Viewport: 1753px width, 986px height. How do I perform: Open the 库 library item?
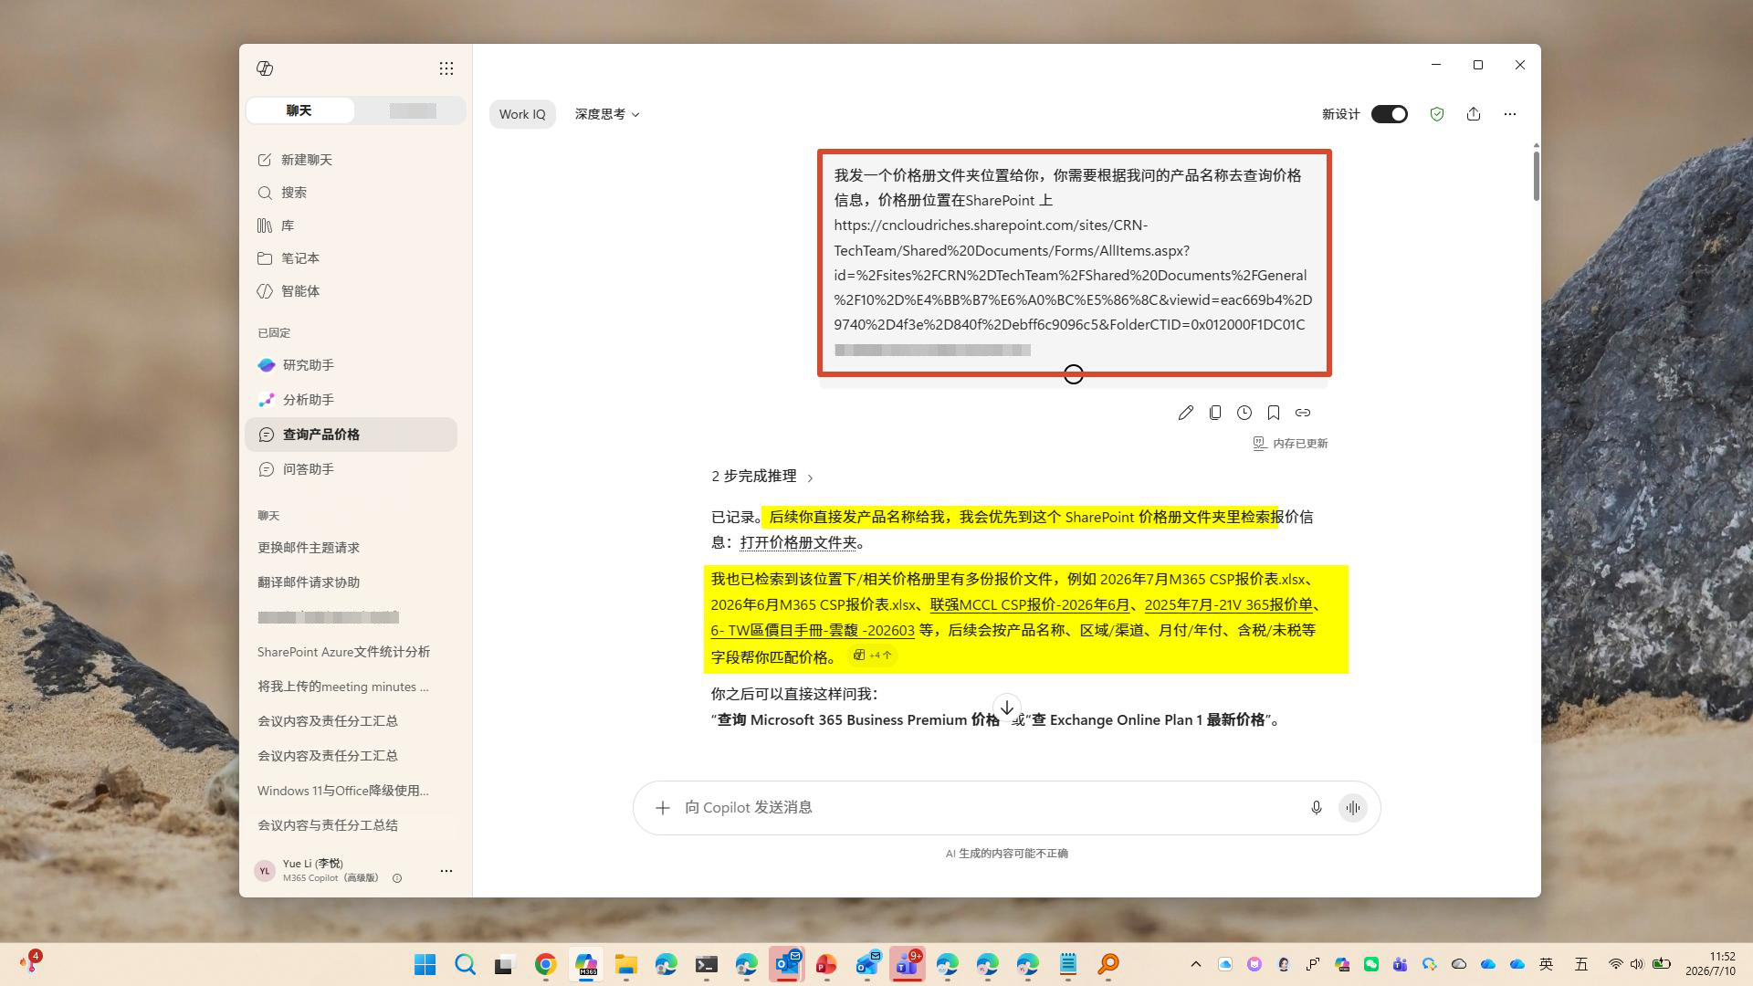click(x=351, y=226)
